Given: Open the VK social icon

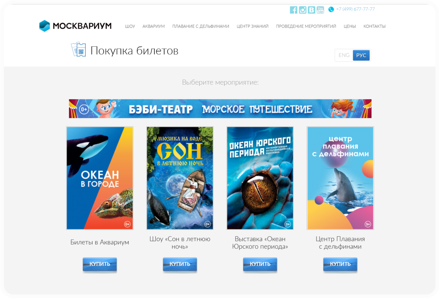Looking at the screenshot, I should [311, 10].
